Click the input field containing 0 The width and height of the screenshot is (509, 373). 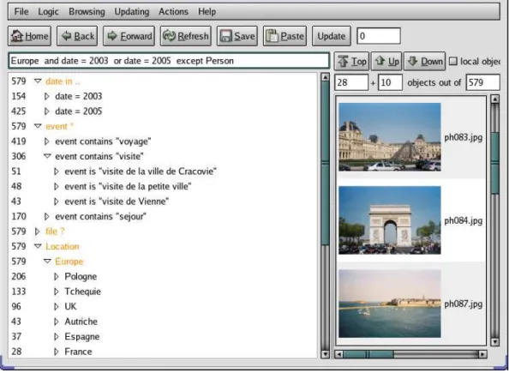379,36
